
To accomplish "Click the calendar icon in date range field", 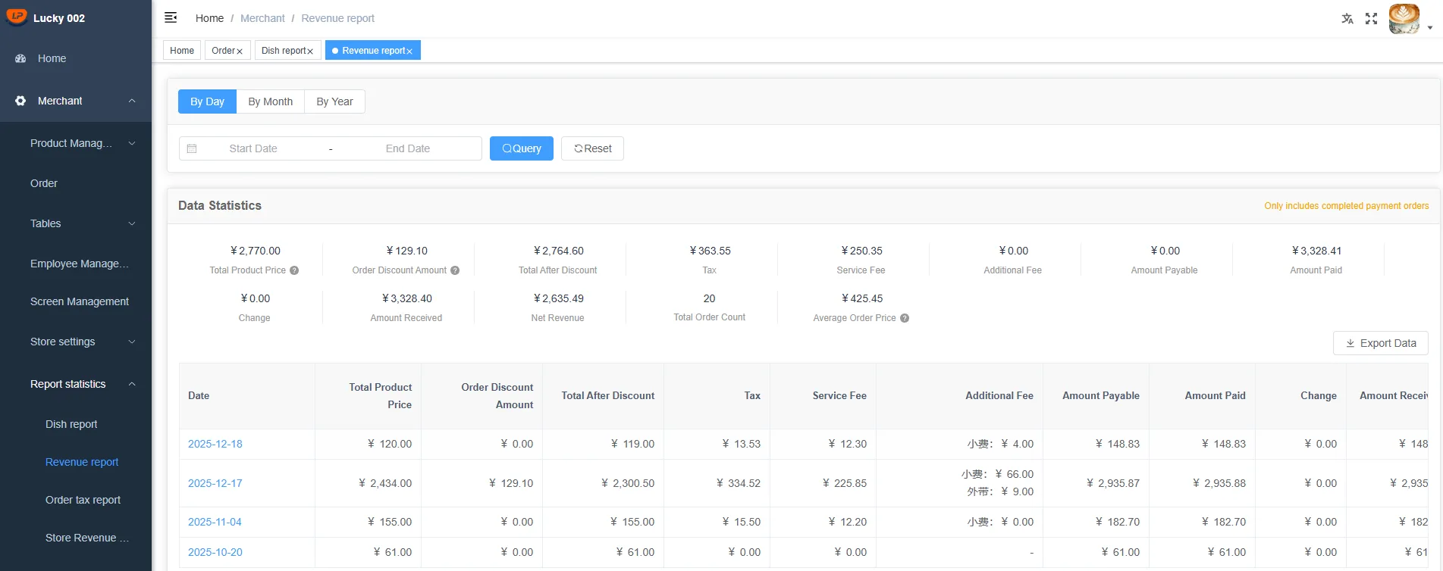I will (192, 148).
